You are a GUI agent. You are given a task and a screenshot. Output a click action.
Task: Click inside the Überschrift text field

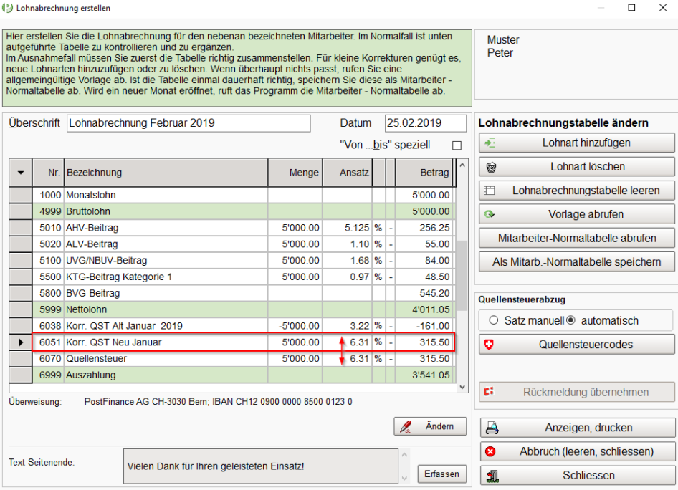pyautogui.click(x=188, y=123)
